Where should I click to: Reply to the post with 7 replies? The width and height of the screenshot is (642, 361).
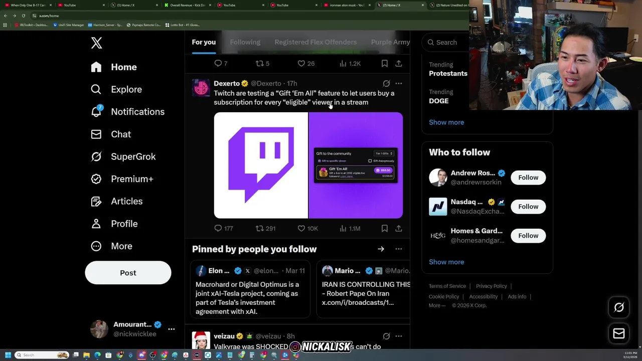(221, 64)
